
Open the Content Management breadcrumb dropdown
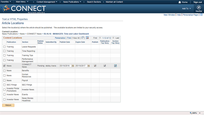pos(47,2)
